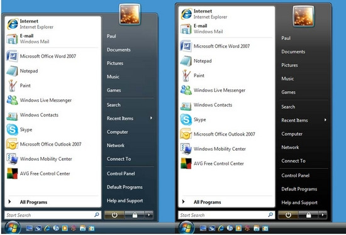Open shutdown options arrow in the black Start menu
346x235 pixels.
(323, 215)
